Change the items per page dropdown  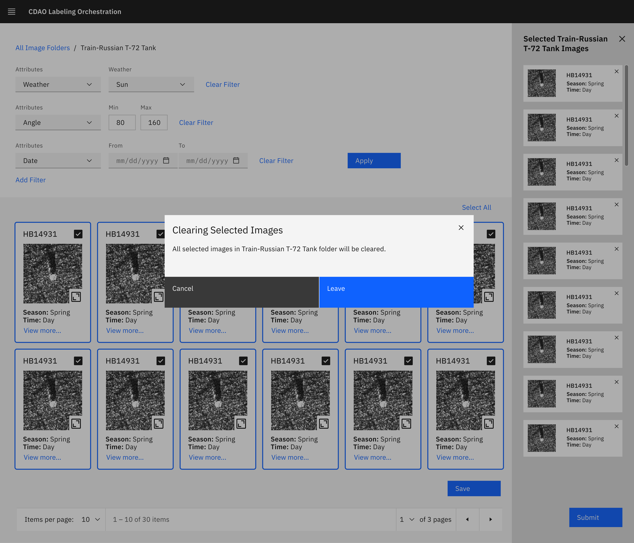tap(91, 519)
